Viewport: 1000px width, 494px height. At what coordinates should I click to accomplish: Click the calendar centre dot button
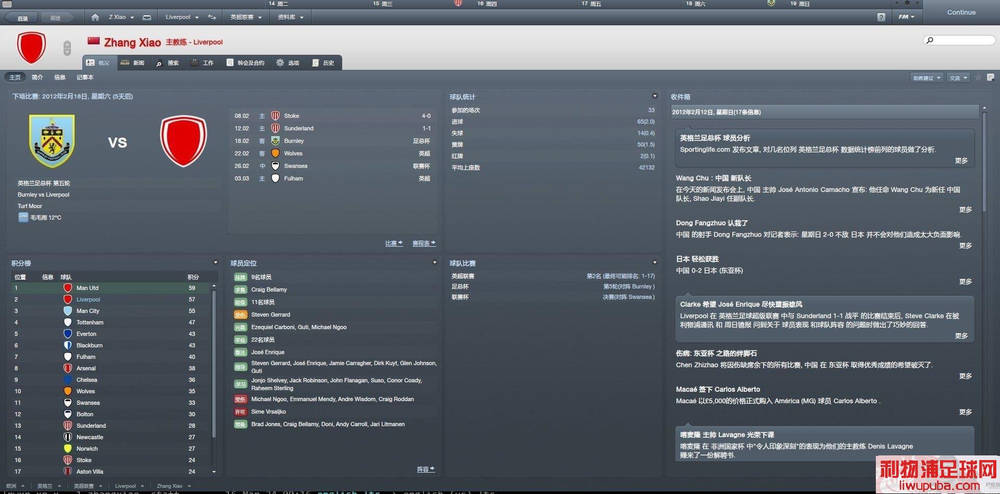tap(907, 3)
